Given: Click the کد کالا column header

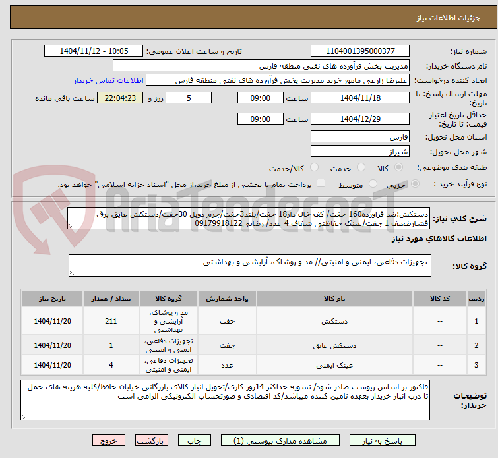Looking at the screenshot, I should [439, 299].
